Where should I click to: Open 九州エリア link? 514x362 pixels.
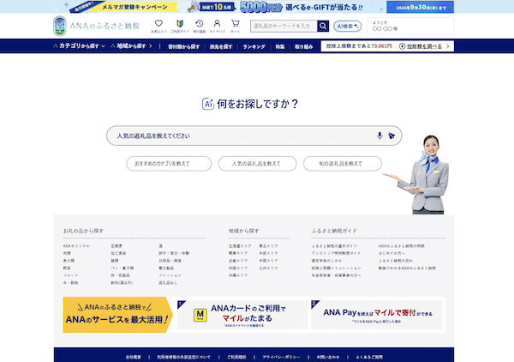[x=268, y=268]
